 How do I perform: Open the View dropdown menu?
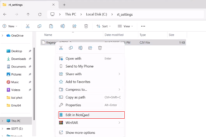125,26
